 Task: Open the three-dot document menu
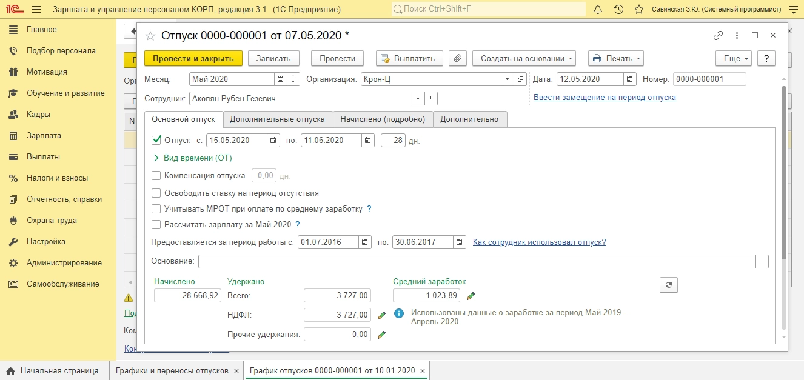[737, 35]
